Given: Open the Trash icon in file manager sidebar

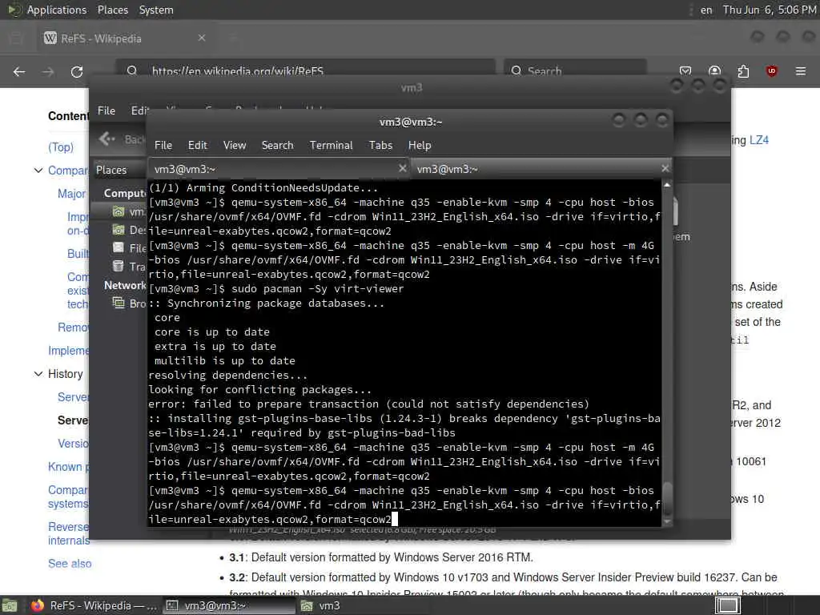Looking at the screenshot, I should click(x=119, y=266).
